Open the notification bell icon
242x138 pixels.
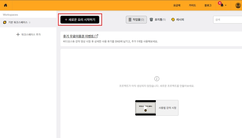point(222,5)
